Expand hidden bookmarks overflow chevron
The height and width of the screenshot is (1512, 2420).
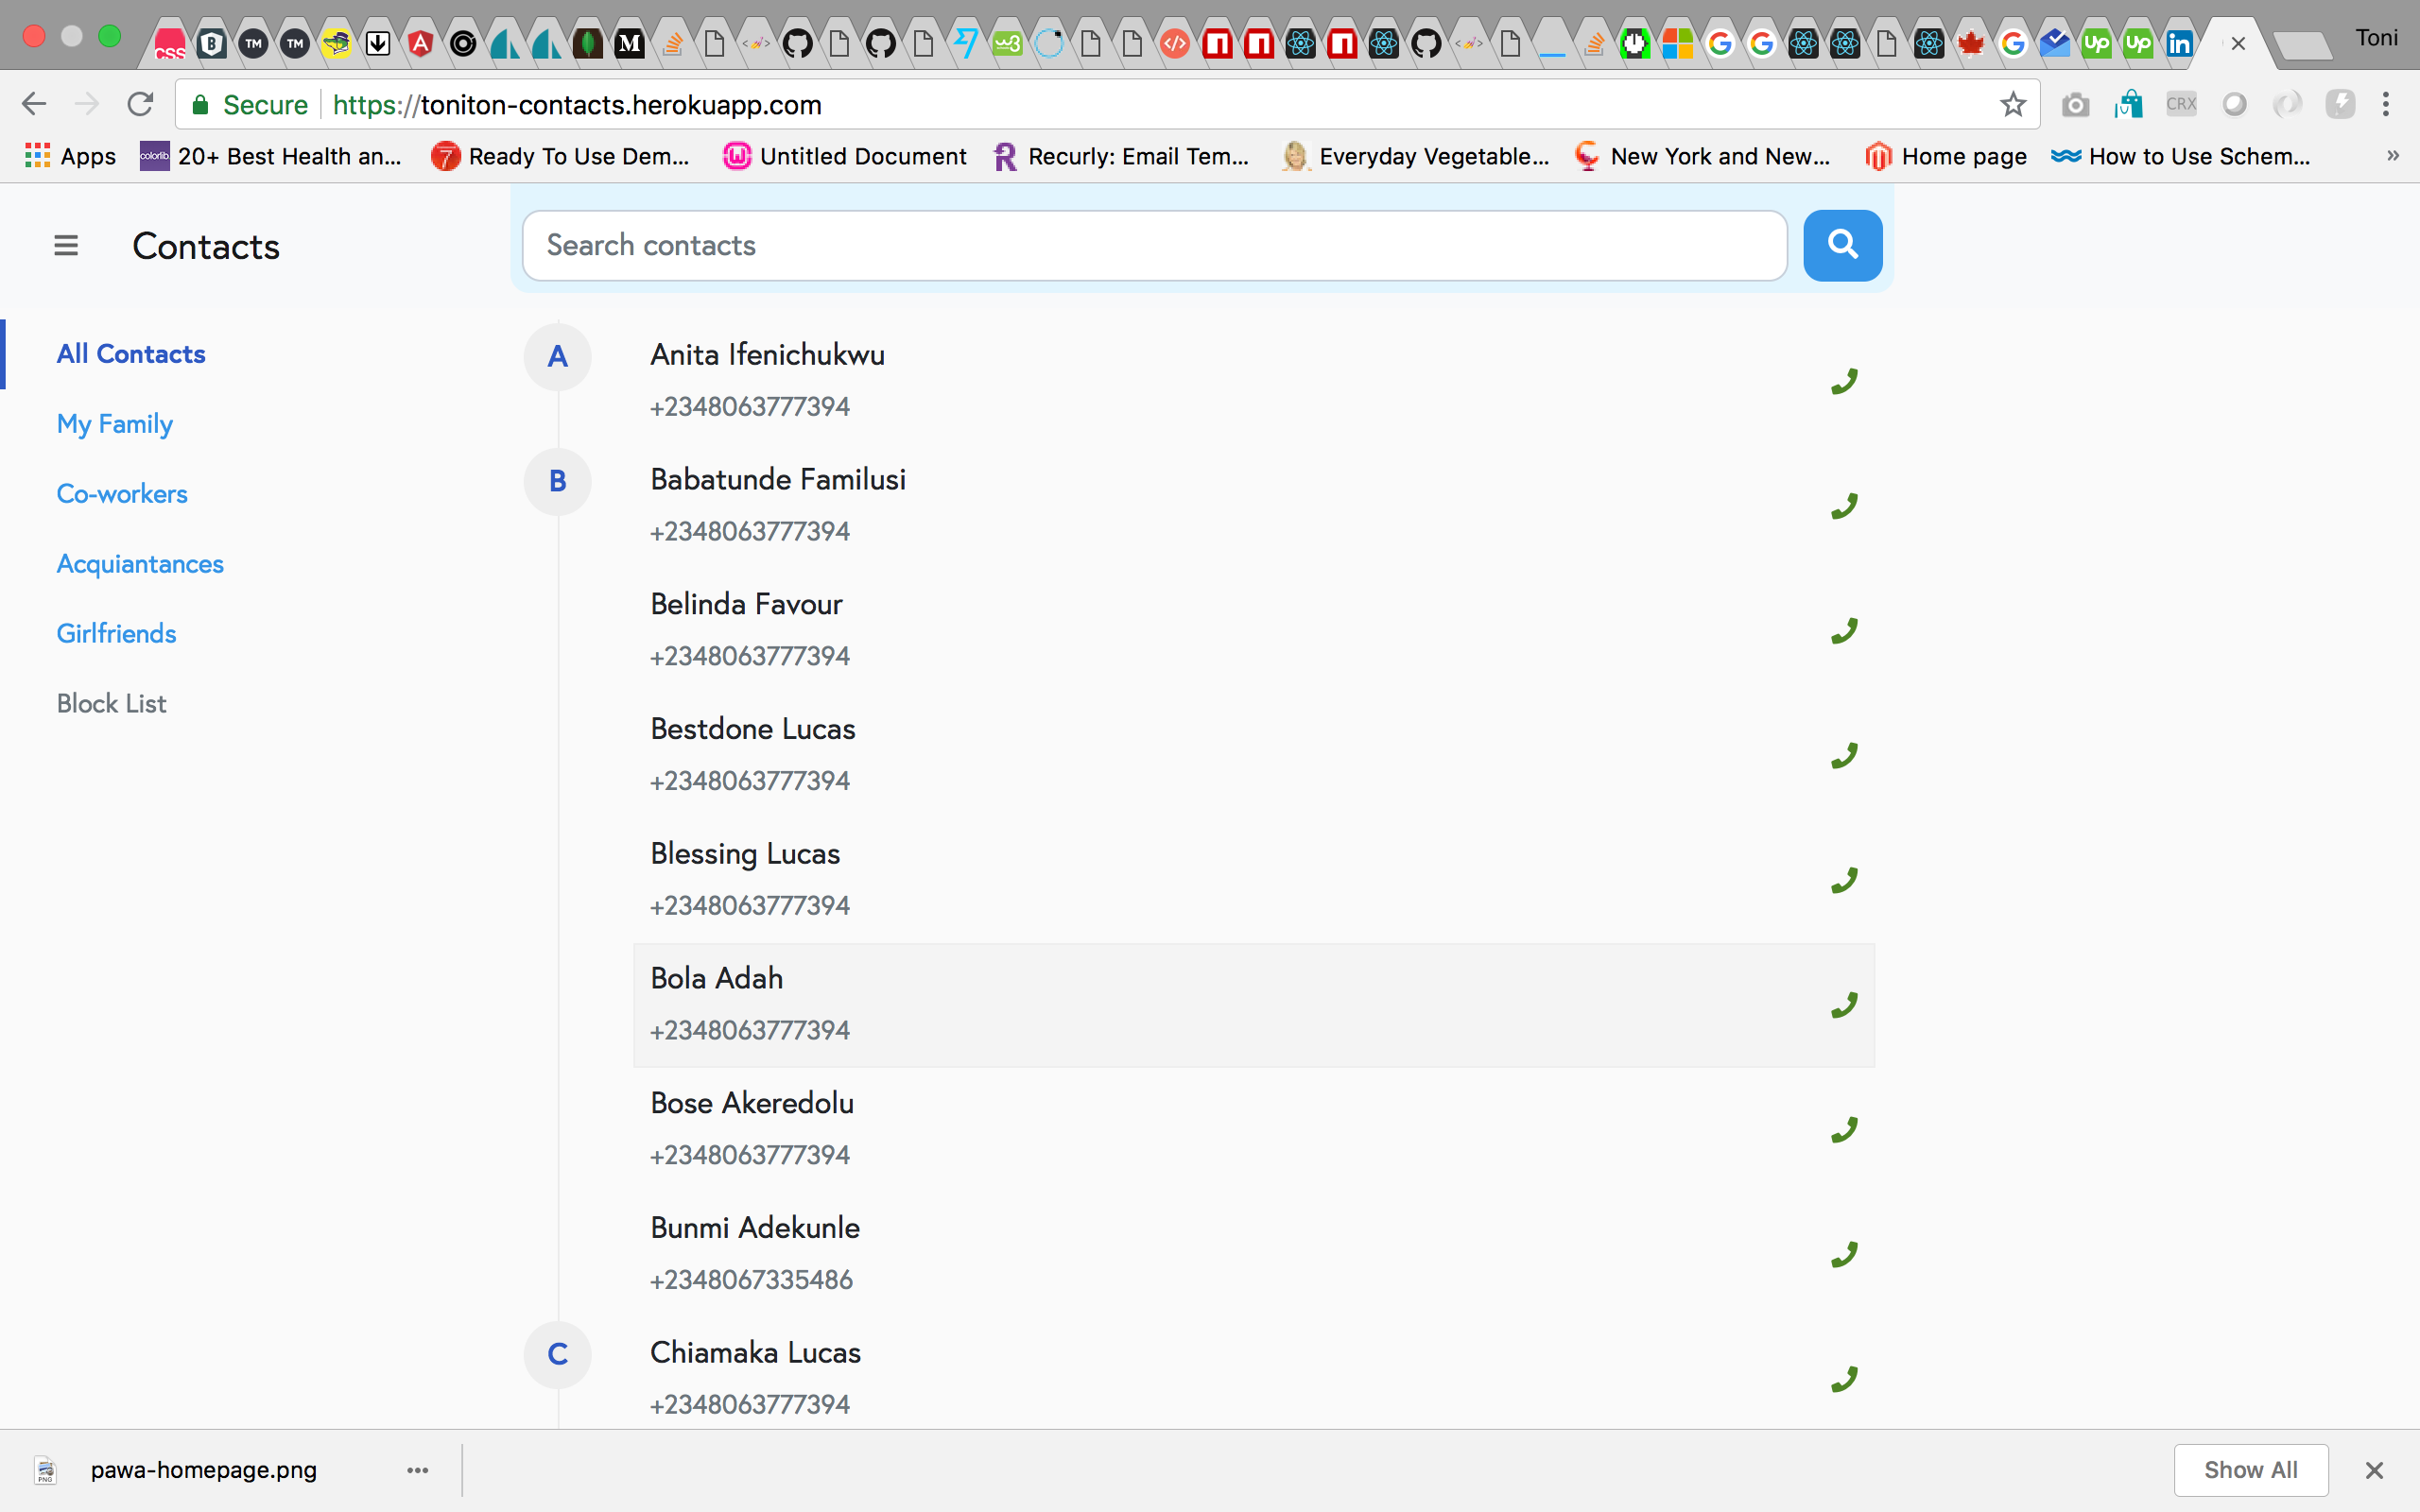coord(2392,156)
